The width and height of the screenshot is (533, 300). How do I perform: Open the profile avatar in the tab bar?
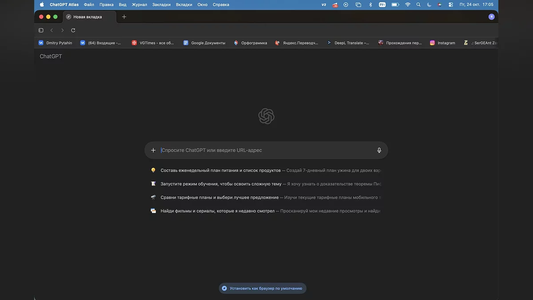tap(491, 17)
